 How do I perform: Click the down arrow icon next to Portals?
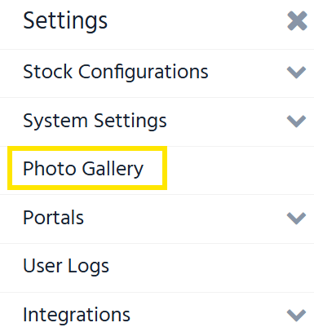[296, 219]
